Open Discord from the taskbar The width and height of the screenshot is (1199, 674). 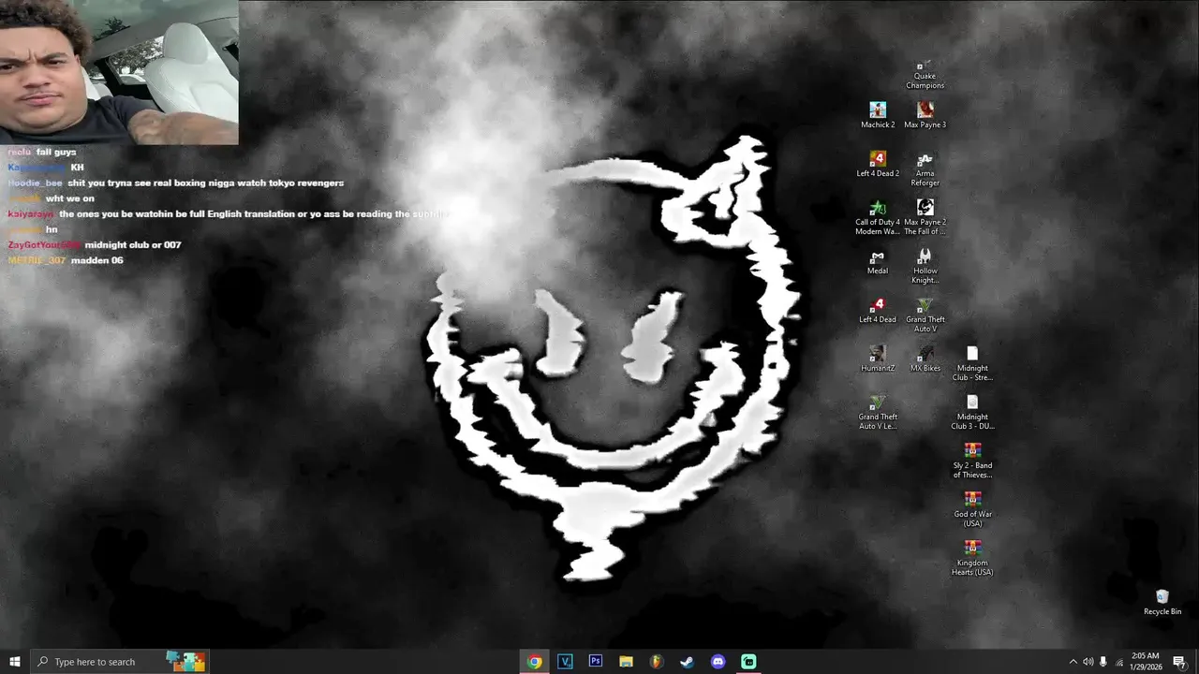point(718,662)
